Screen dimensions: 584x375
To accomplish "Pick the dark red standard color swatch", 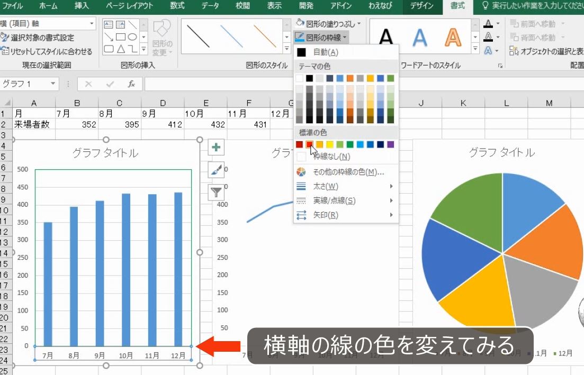I will [300, 144].
